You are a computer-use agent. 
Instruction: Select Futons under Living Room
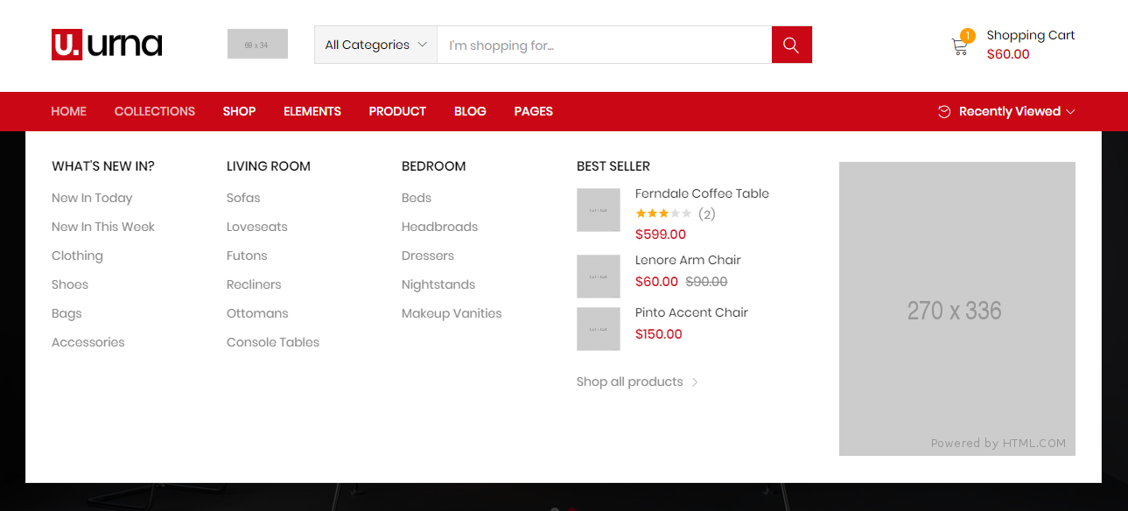click(247, 255)
